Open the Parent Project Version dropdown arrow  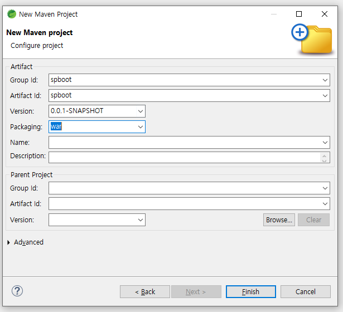141,220
